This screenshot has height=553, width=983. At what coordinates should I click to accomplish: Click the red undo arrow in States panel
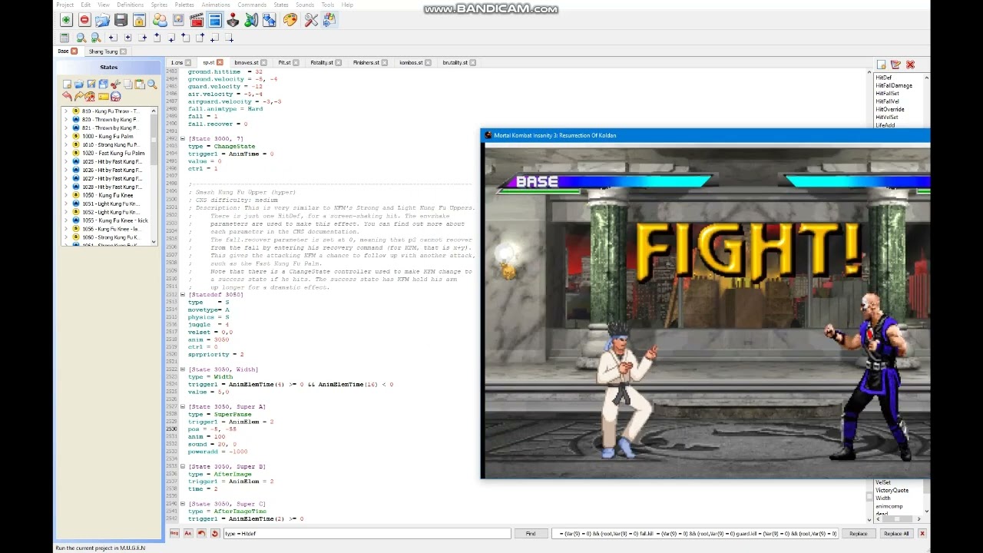(x=67, y=97)
